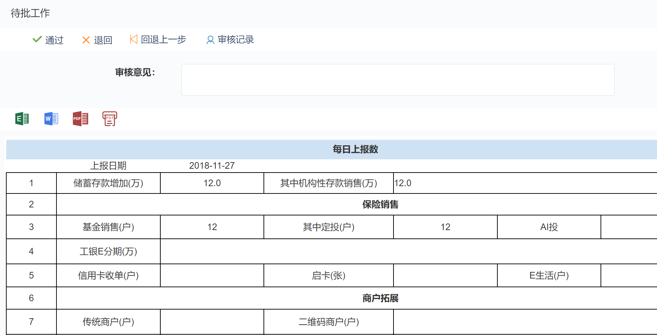Click the 二维码商户(户) cell
This screenshot has height=335, width=657.
click(x=329, y=322)
